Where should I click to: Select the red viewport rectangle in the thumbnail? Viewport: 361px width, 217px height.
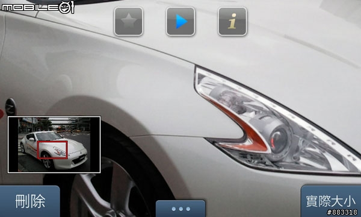click(x=52, y=149)
